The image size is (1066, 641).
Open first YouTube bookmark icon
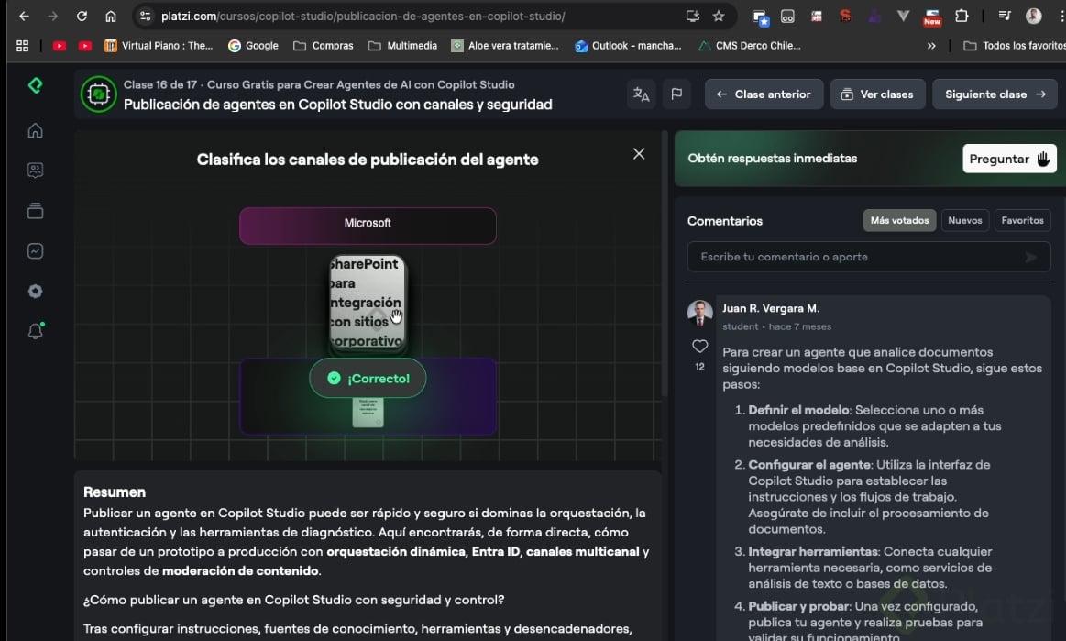[60, 46]
